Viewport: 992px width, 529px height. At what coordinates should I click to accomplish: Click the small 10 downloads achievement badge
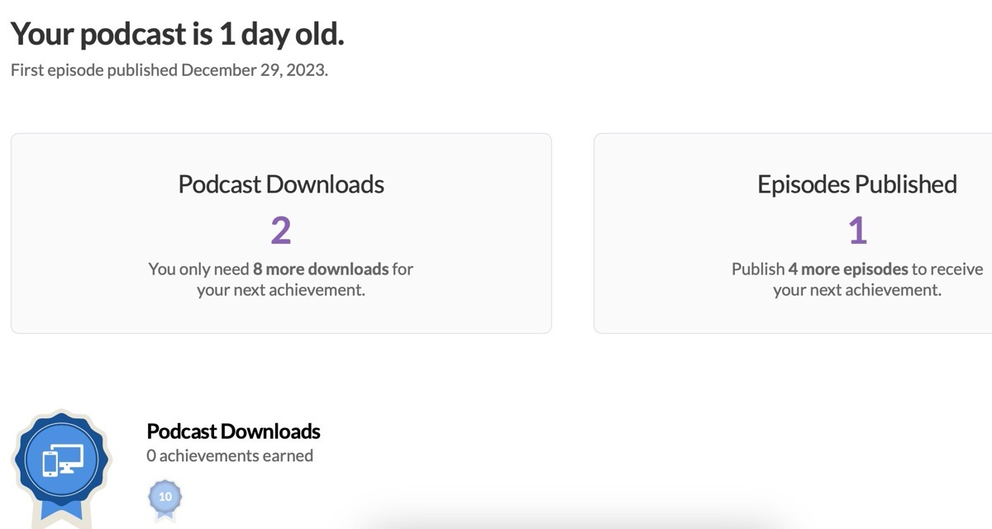(165, 498)
